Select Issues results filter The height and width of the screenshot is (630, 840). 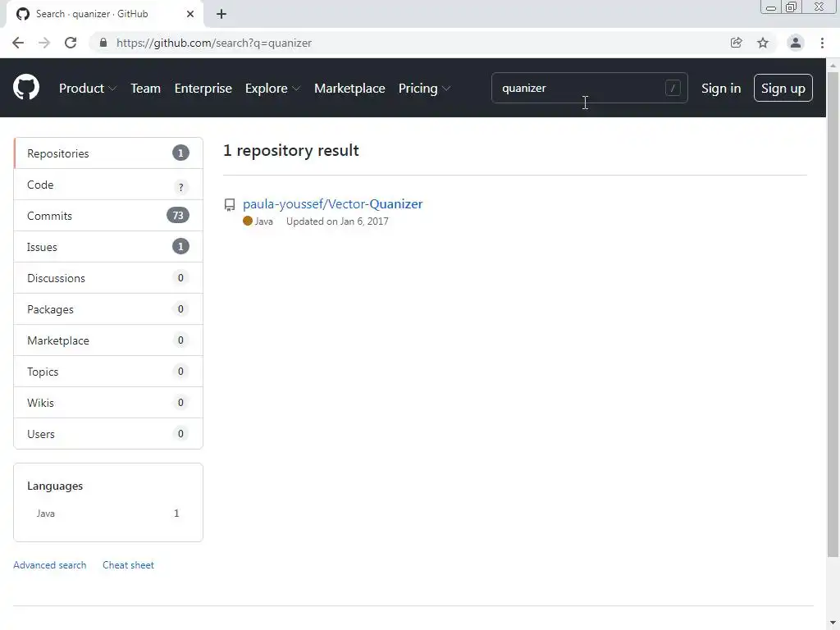tap(108, 247)
